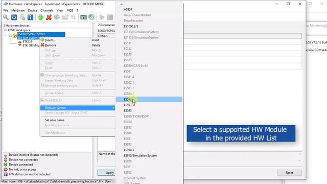Click the blue power initialize hardware icon
The height and width of the screenshot is (184, 327).
point(14,17)
